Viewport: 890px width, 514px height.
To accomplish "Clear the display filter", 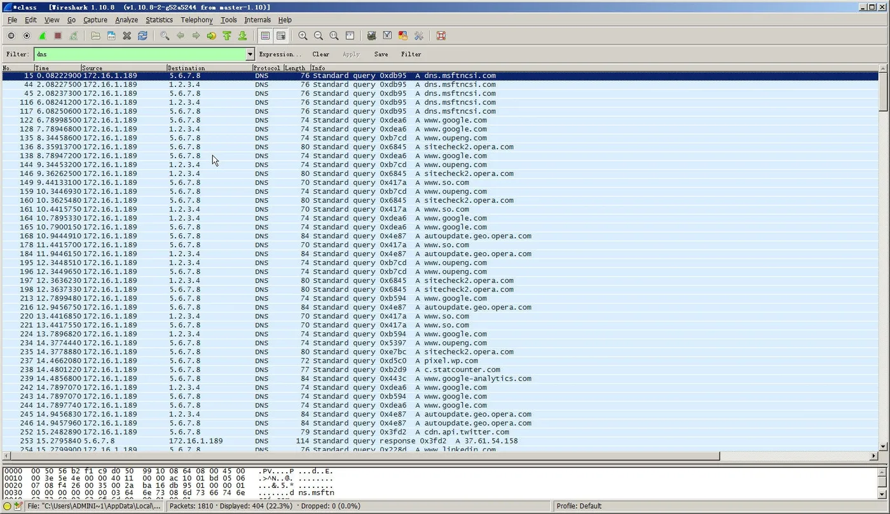I will pyautogui.click(x=321, y=55).
